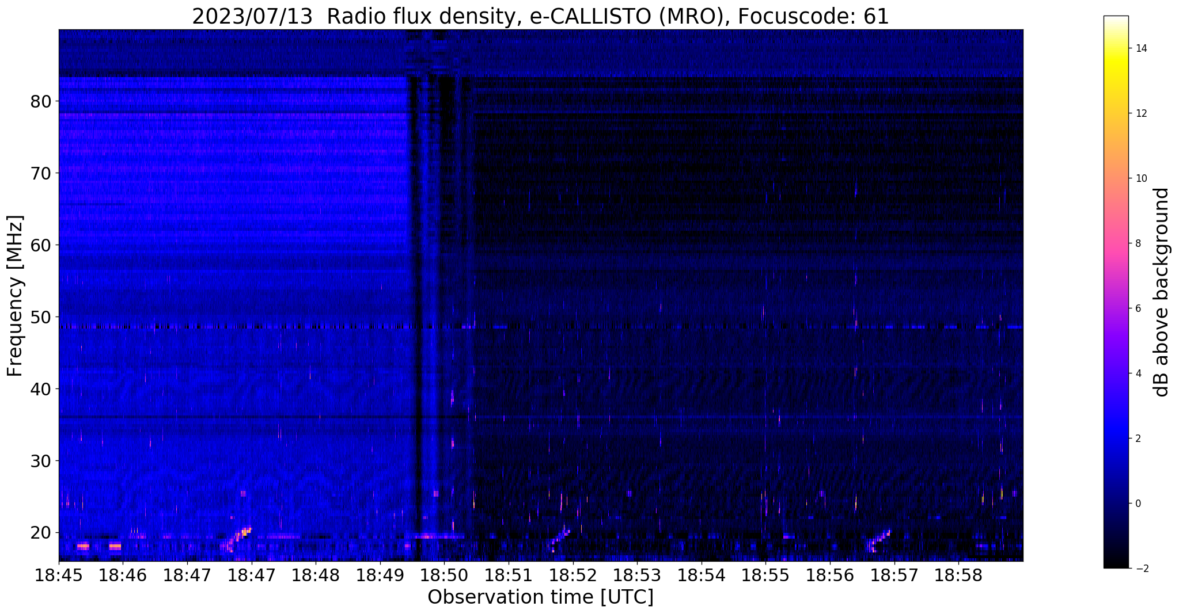Click the "Observation time [UTC]" x-axis label

(x=540, y=597)
